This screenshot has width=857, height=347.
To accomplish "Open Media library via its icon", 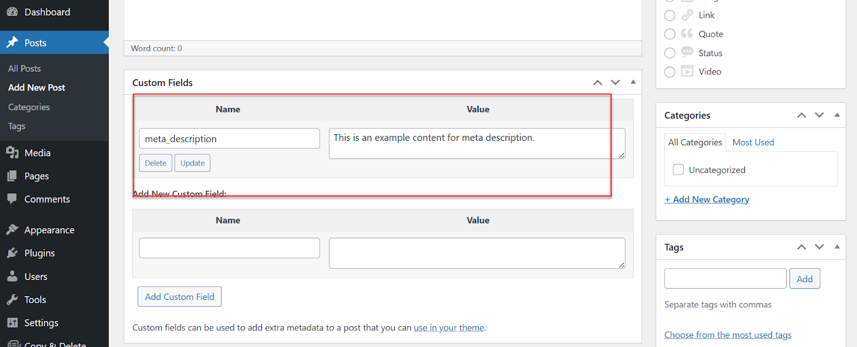I will (12, 153).
